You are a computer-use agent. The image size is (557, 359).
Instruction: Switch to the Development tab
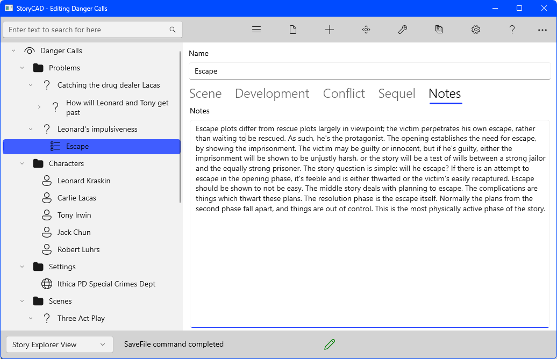[272, 94]
